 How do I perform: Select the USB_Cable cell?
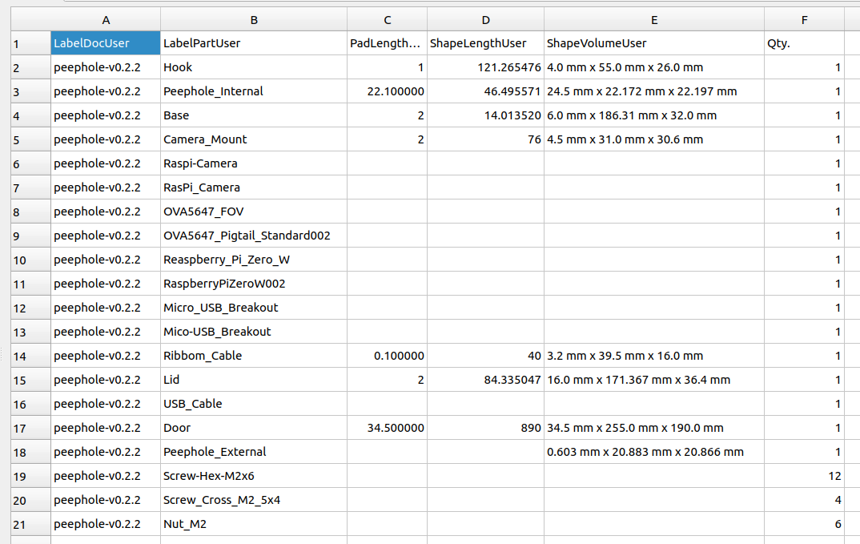tap(254, 404)
